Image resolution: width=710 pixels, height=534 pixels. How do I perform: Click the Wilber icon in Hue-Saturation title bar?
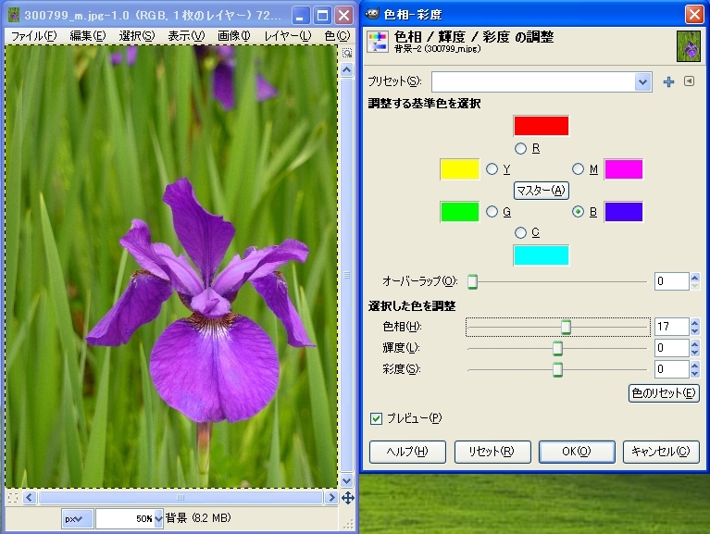372,14
